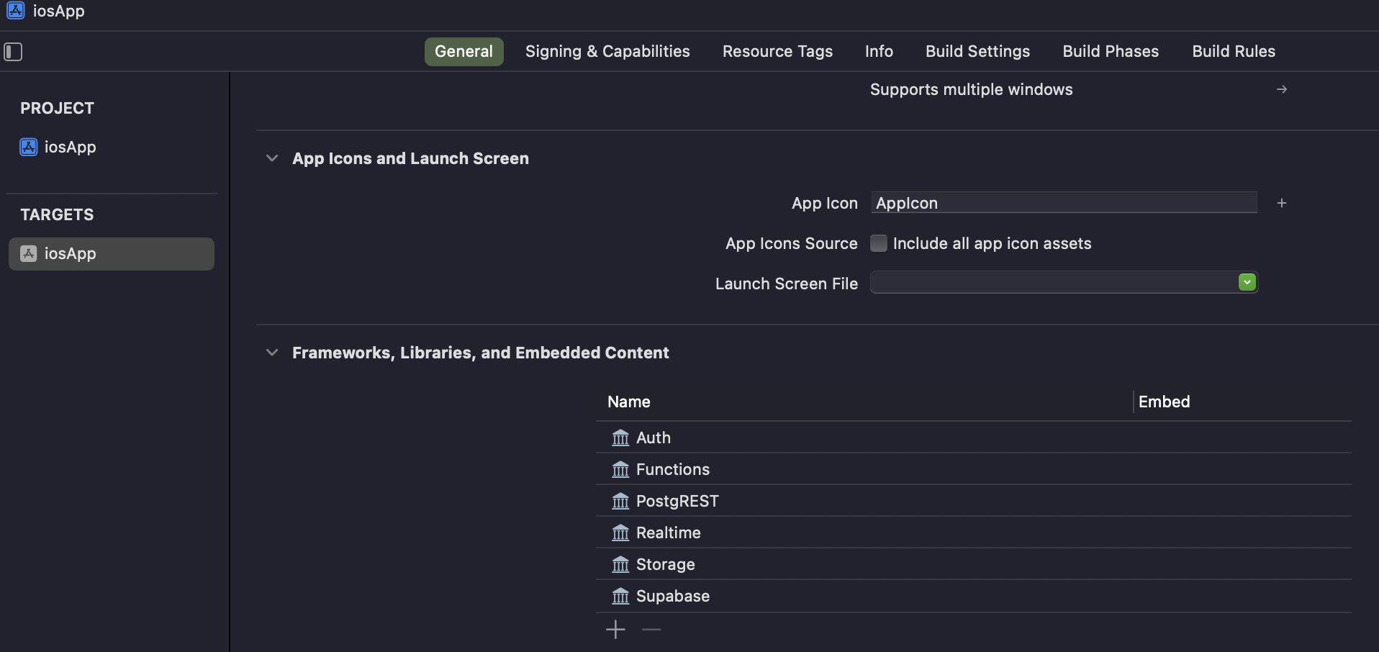Go to the Build Phases tab

coord(1111,52)
